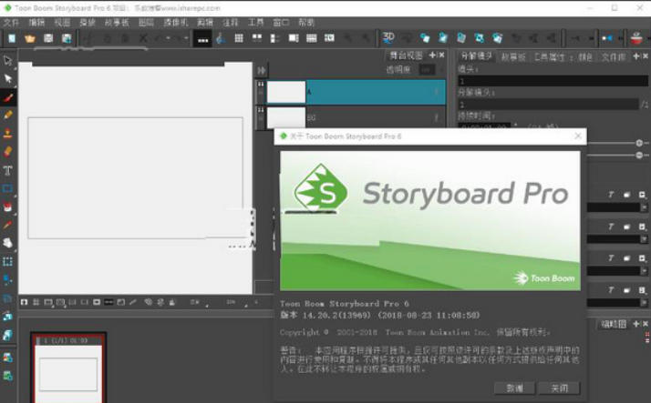Select the Brush tool in left toolbar
Image resolution: width=651 pixels, height=403 pixels.
(x=8, y=97)
